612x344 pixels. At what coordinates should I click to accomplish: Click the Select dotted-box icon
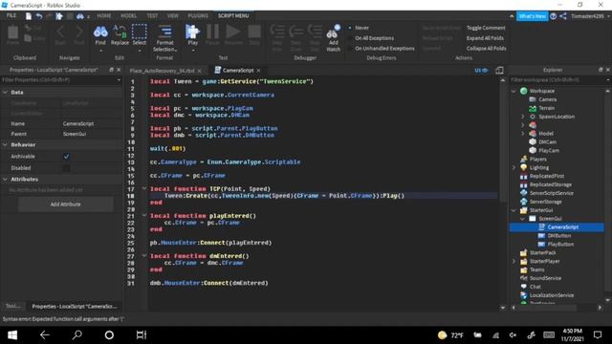139,32
